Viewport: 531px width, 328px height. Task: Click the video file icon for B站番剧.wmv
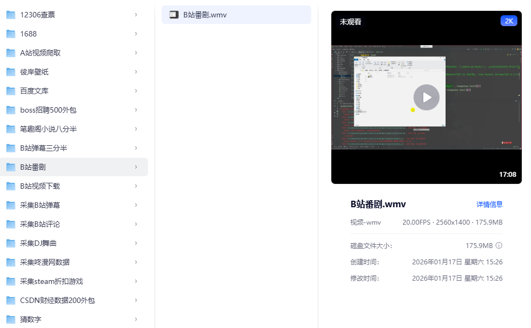(x=174, y=15)
